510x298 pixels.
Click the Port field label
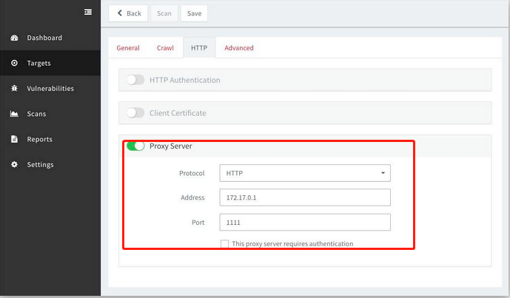tap(198, 223)
